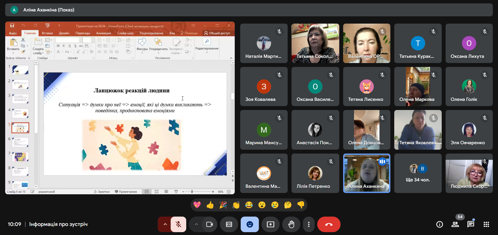Click the present screen icon
The width and height of the screenshot is (498, 235).
tap(270, 224)
